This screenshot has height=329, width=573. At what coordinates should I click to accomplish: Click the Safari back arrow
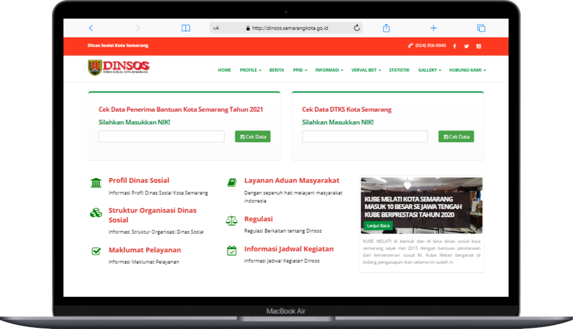click(91, 28)
